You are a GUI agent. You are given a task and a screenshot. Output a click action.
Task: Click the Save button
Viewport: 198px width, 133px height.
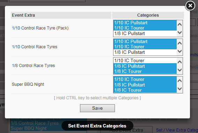pyautogui.click(x=97, y=108)
